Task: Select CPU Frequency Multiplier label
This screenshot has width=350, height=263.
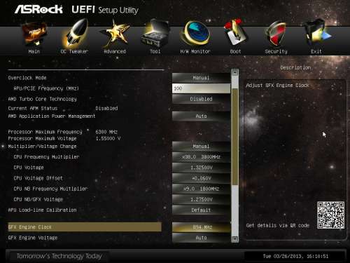Action: point(46,157)
